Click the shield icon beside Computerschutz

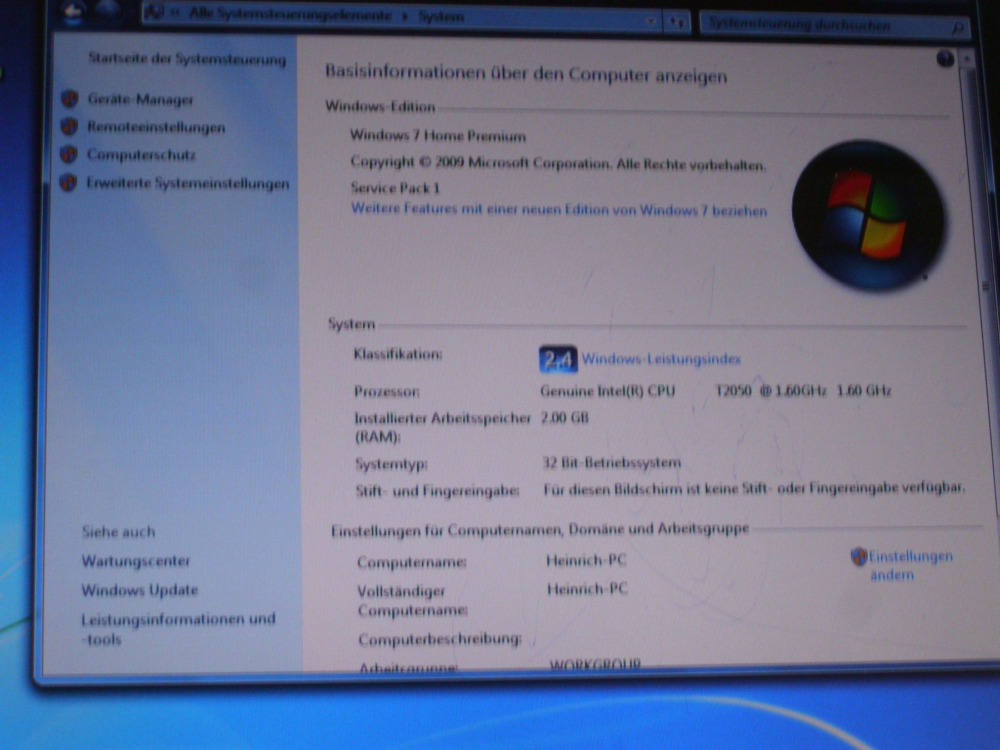69,154
